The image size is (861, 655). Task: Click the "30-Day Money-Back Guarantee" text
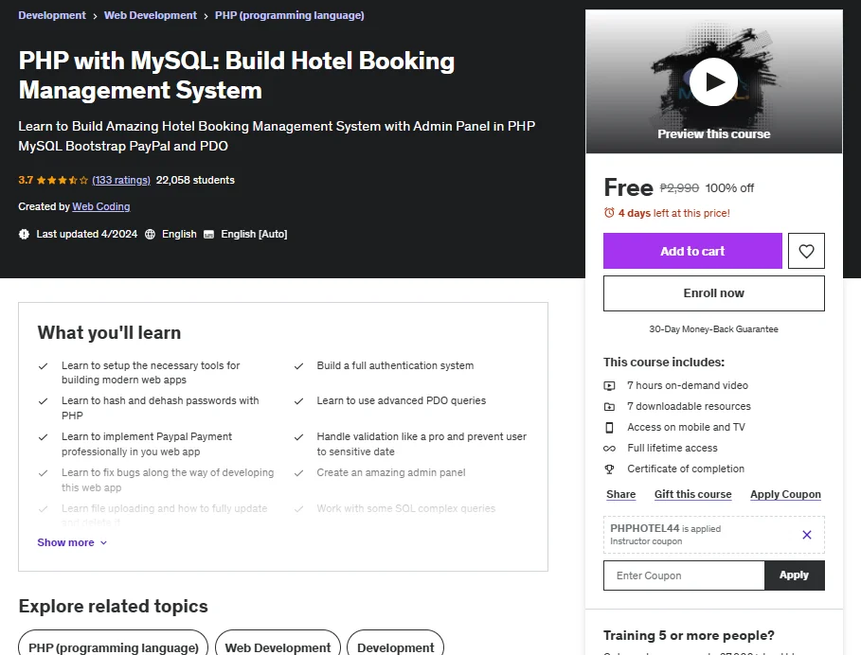713,329
